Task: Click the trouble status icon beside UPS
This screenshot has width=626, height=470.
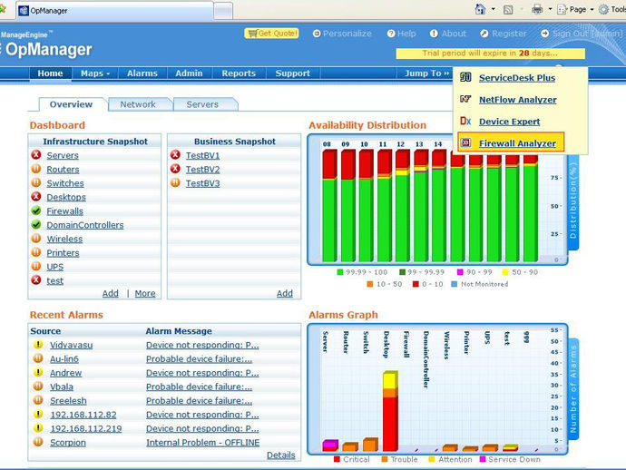Action: (36, 266)
